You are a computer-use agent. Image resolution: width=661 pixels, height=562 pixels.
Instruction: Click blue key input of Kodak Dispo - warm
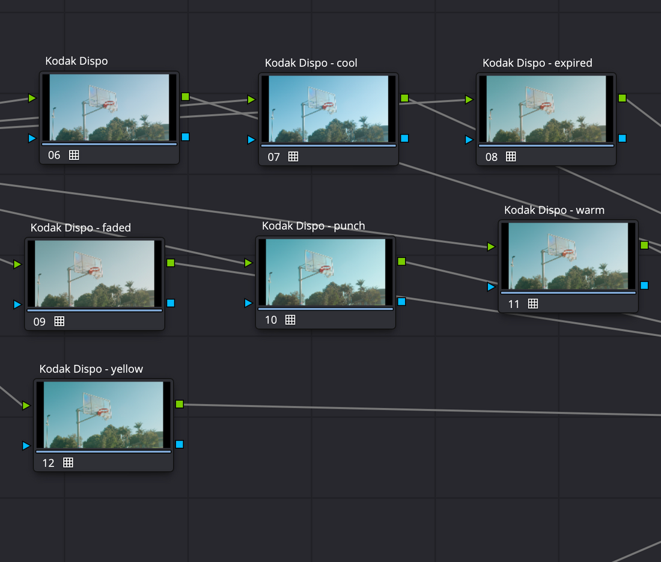[491, 287]
